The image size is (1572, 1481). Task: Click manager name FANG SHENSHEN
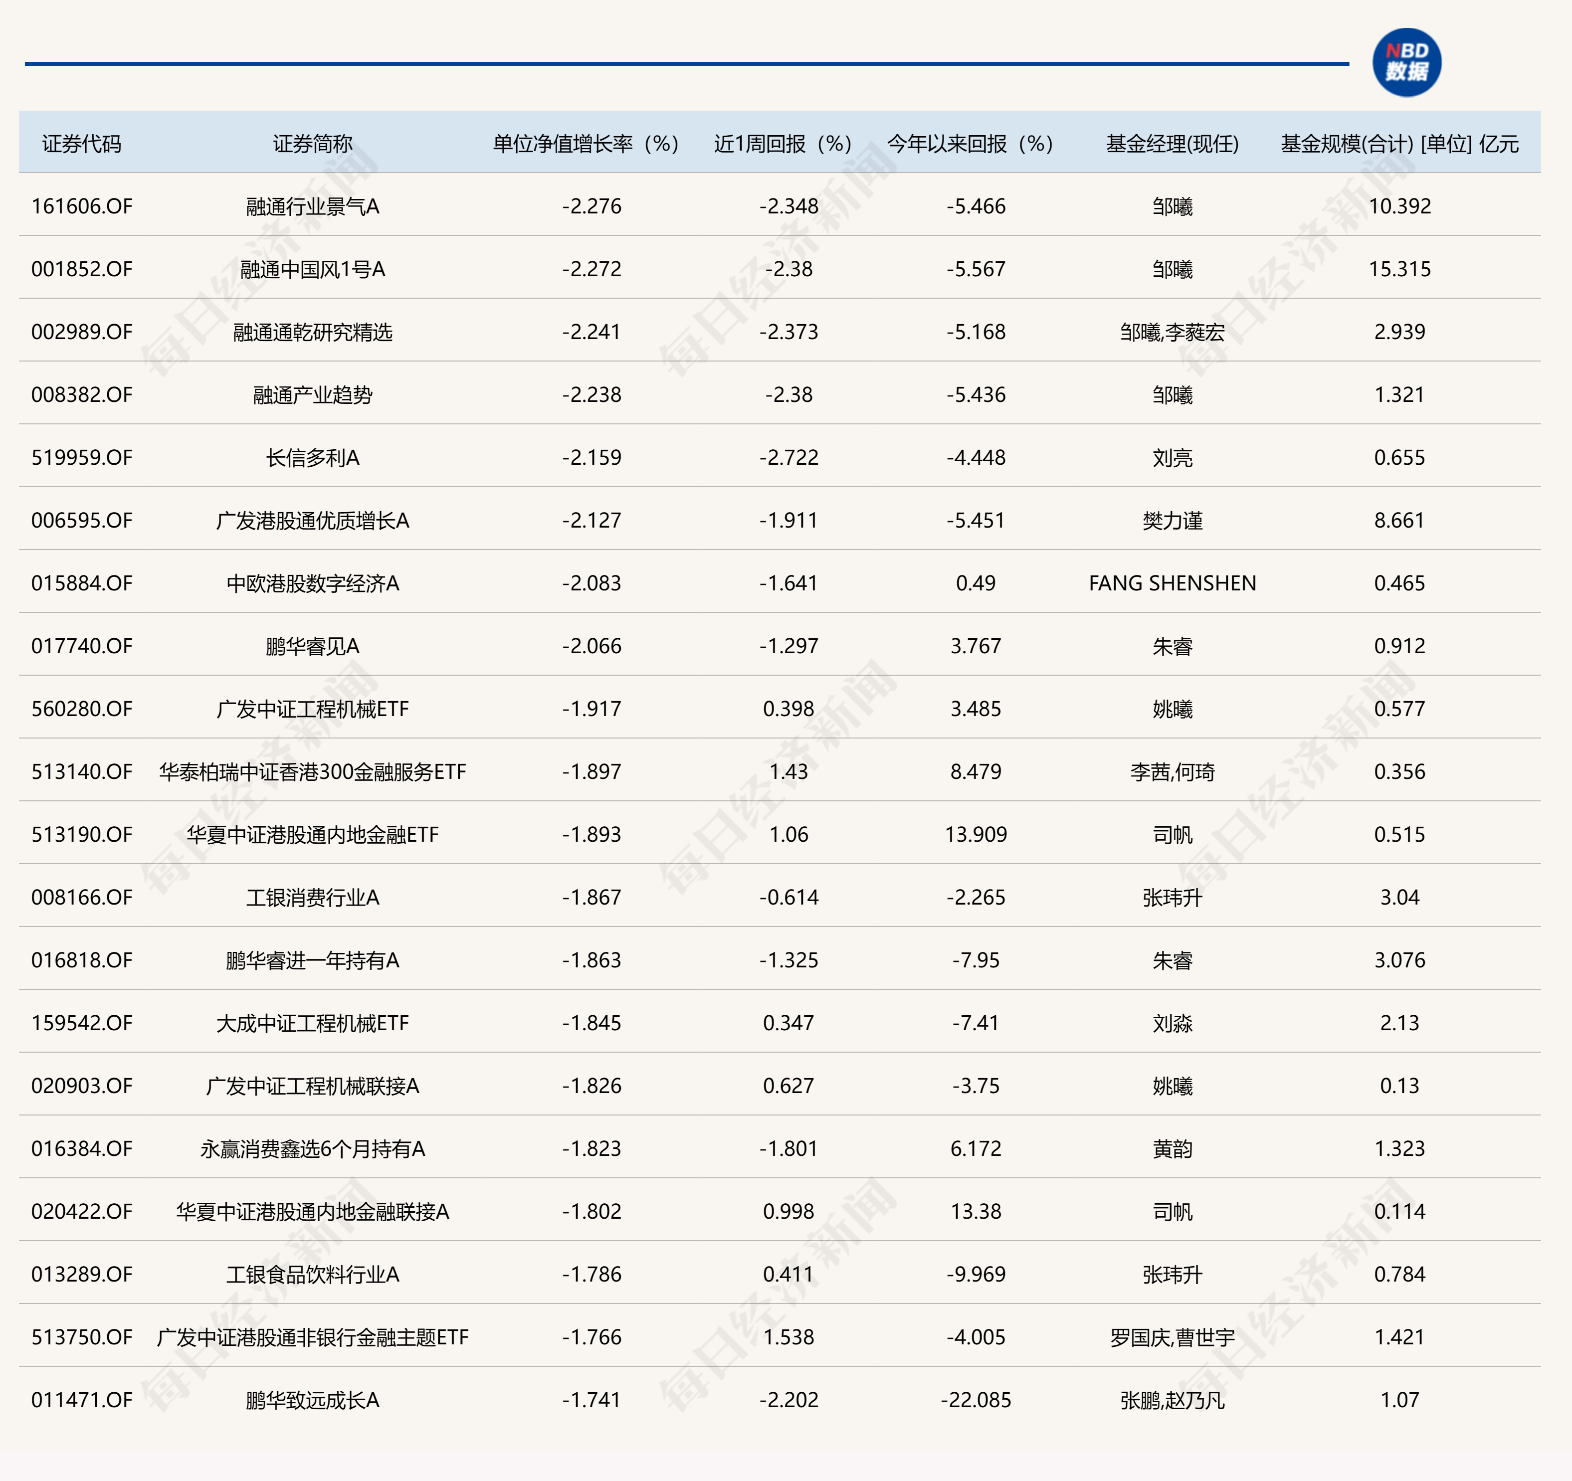[1172, 583]
